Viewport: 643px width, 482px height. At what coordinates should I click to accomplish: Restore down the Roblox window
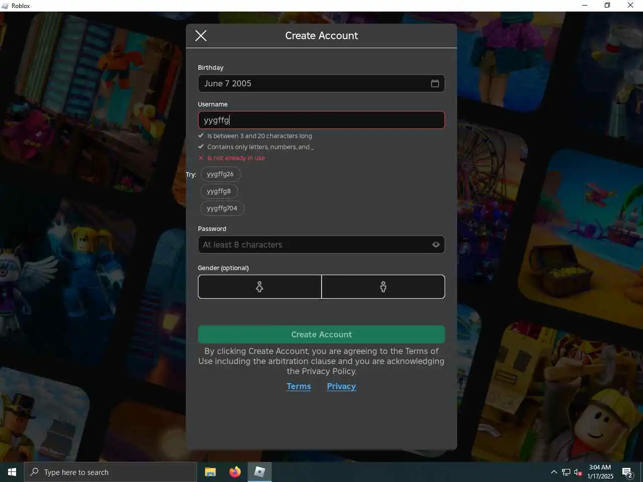607,6
